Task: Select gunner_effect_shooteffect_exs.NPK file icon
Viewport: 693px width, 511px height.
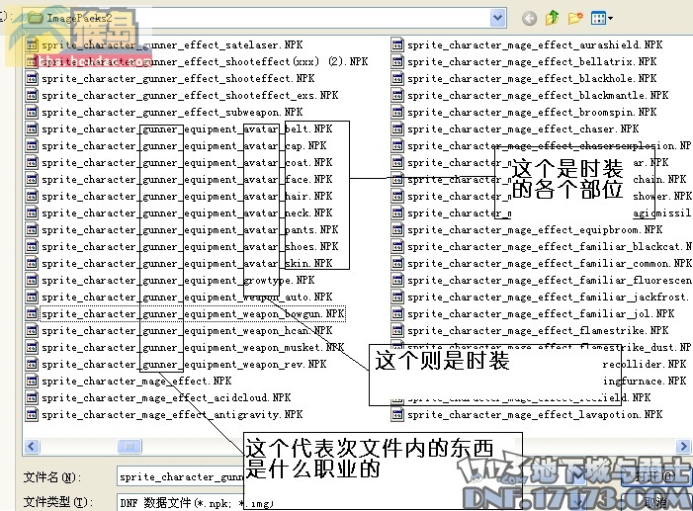Action: click(32, 95)
